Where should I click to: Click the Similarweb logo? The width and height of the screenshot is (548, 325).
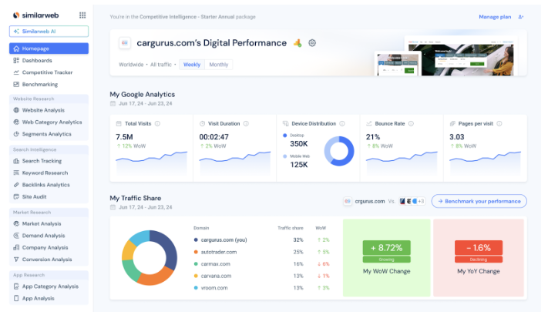35,15
